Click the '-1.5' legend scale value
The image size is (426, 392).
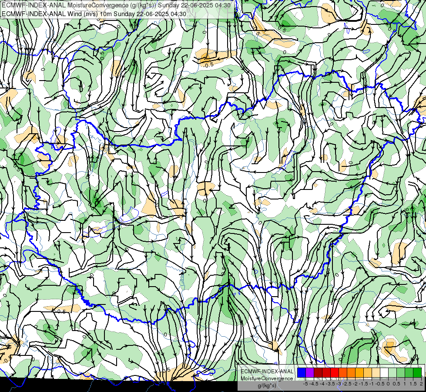click(x=363, y=384)
